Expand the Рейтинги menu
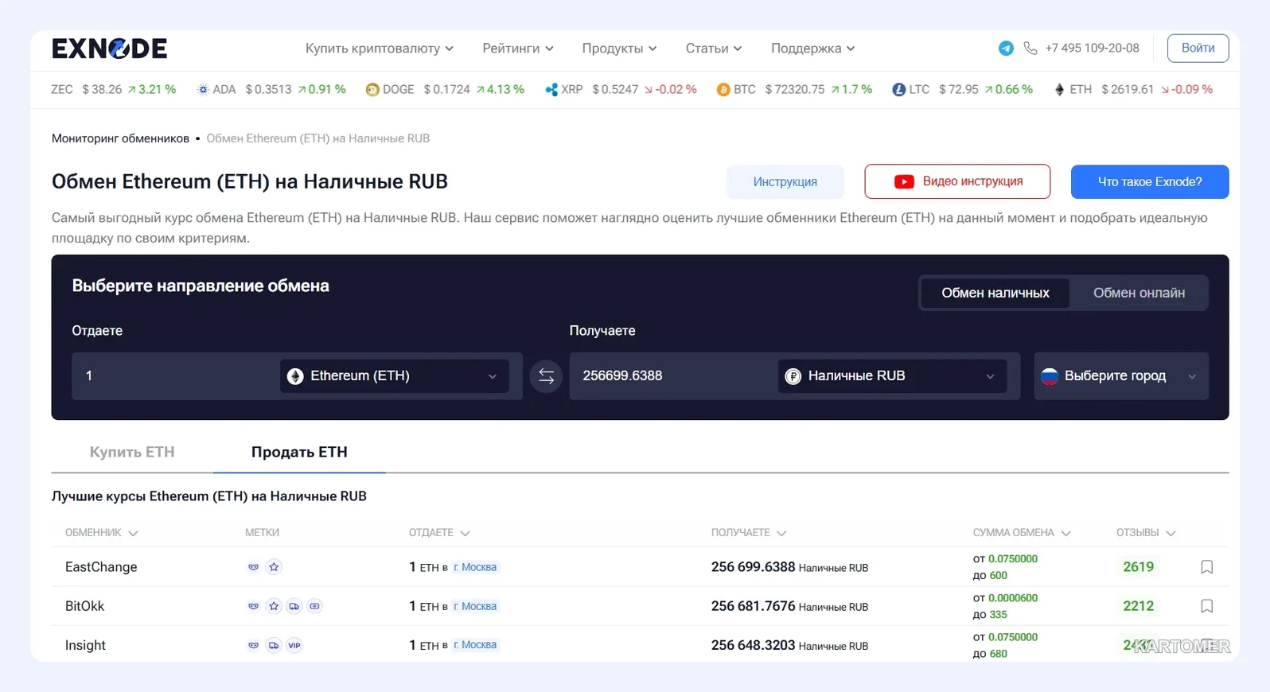Screen dimensions: 1270x692 pyautogui.click(x=518, y=49)
